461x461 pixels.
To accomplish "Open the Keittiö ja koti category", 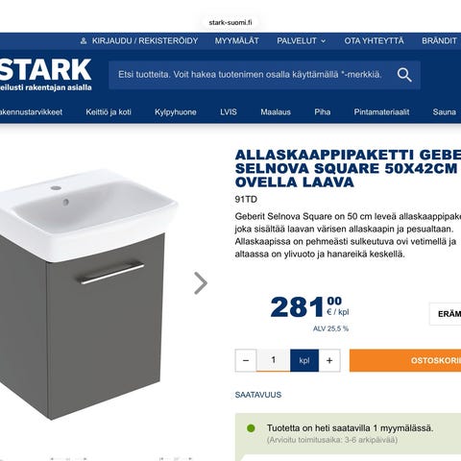I will (109, 112).
